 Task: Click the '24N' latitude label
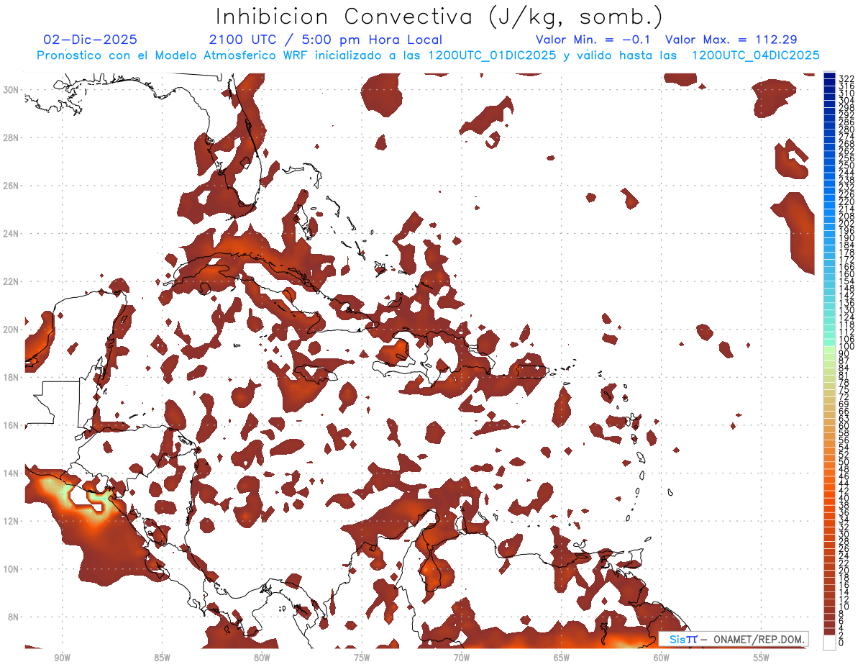[x=11, y=233]
